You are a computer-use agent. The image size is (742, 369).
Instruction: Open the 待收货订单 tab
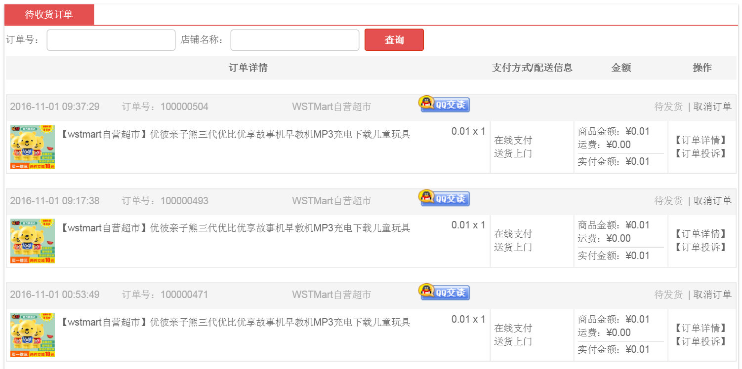[49, 14]
